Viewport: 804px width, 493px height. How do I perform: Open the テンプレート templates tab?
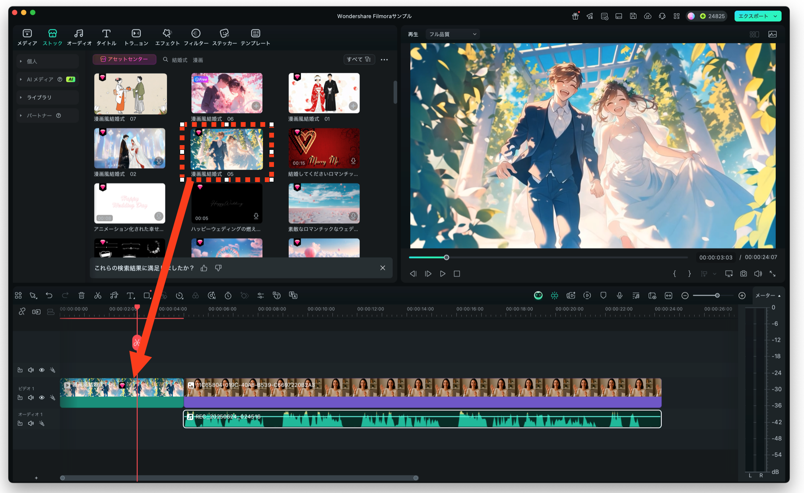(255, 37)
